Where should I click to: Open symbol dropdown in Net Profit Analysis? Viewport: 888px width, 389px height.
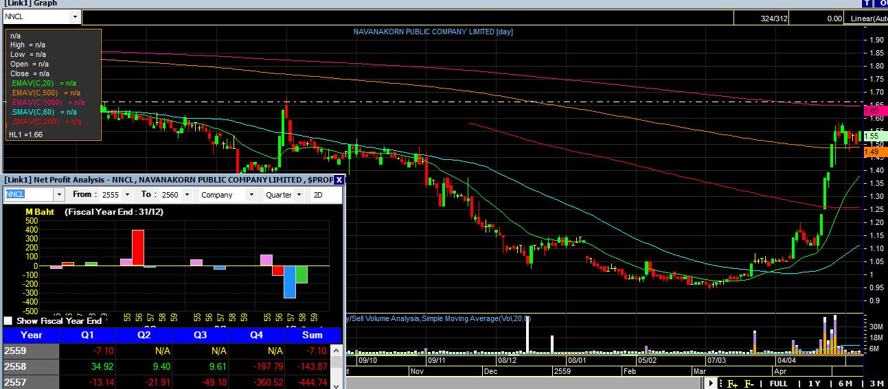pos(58,195)
